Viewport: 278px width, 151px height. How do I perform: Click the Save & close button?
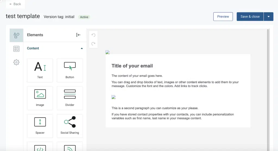click(x=250, y=17)
